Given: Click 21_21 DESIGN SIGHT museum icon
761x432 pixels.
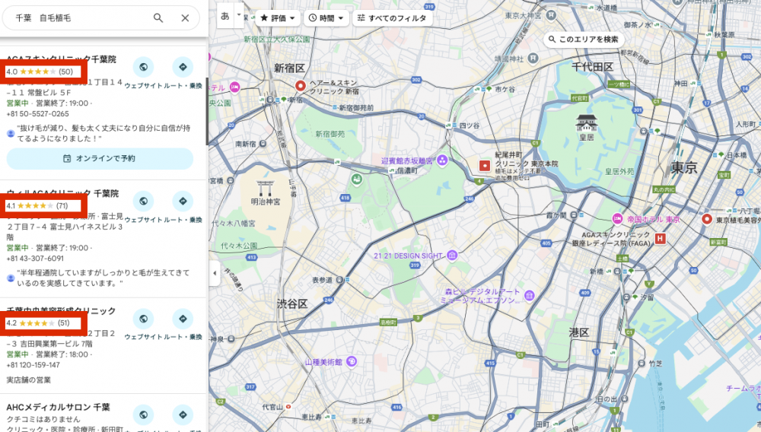Looking at the screenshot, I should pos(452,255).
